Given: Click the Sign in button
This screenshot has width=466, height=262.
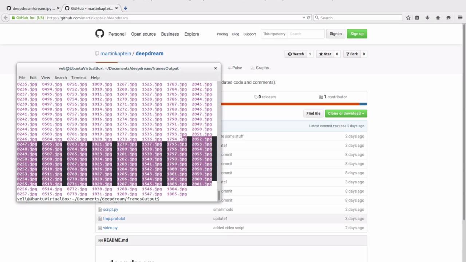Looking at the screenshot, I should click(336, 34).
